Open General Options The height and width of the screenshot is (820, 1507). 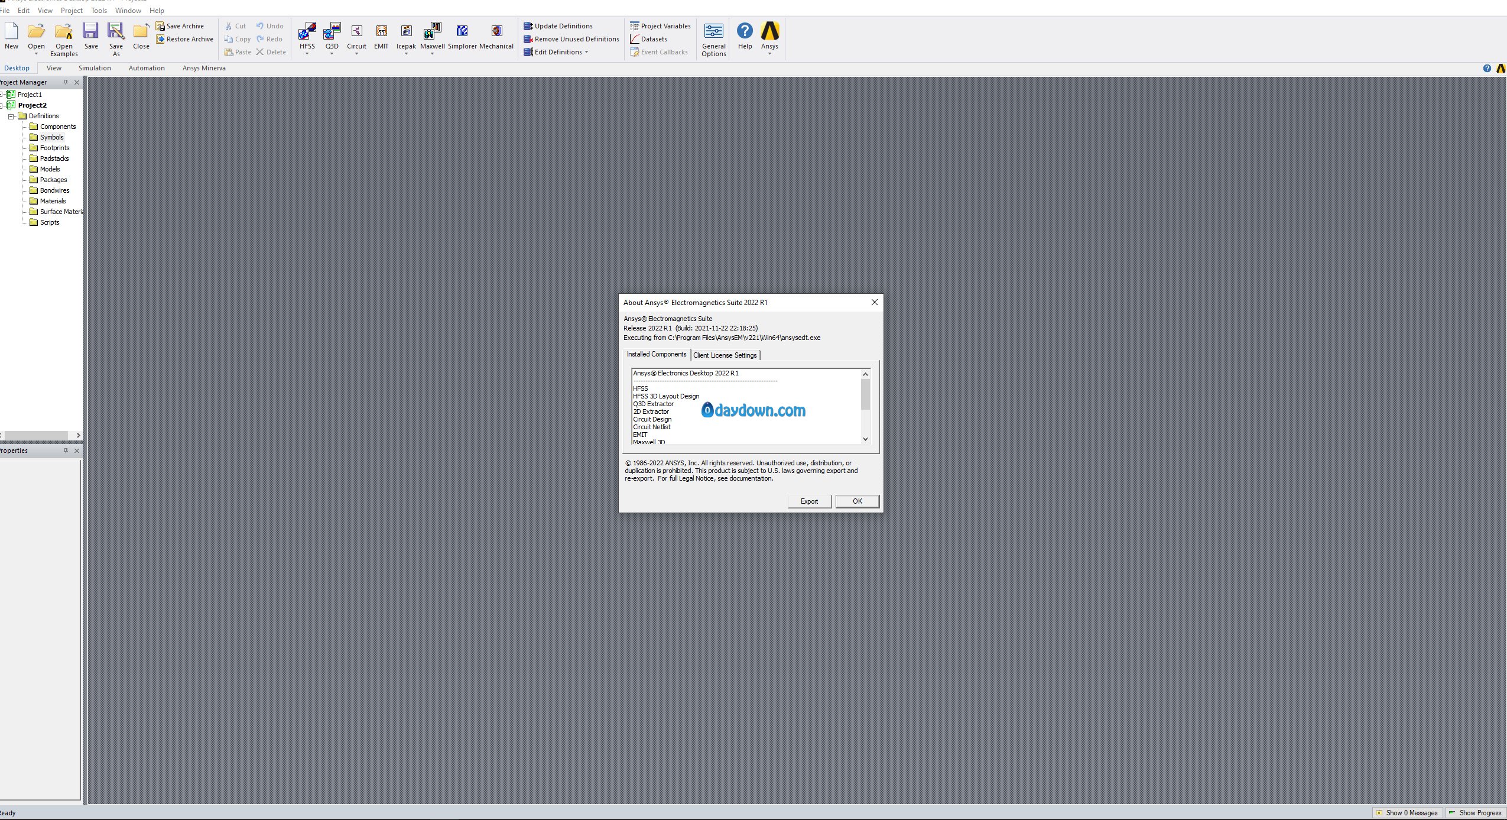(714, 40)
